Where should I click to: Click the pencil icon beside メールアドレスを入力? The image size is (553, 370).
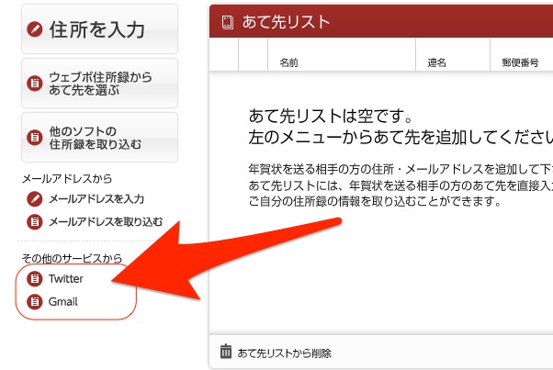click(x=35, y=199)
